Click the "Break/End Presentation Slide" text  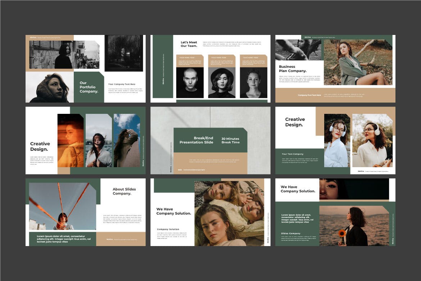pos(196,140)
